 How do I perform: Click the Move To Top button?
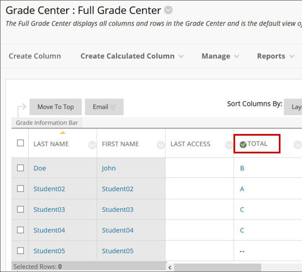coord(55,107)
